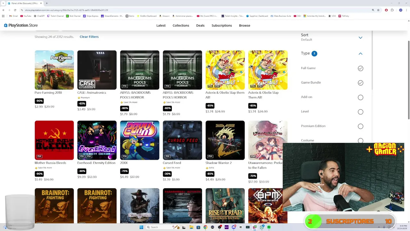Open the Shadow Warrior 2 title link

[218, 163]
